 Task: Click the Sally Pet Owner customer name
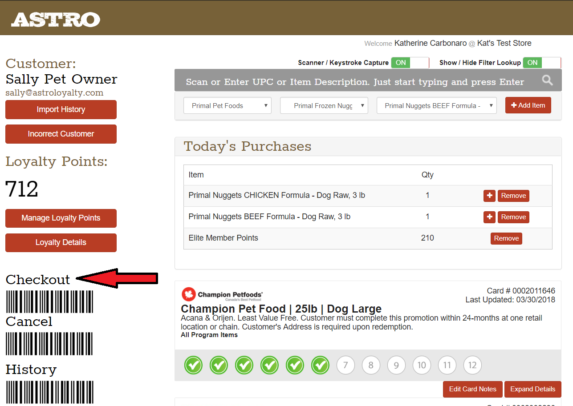coord(61,79)
